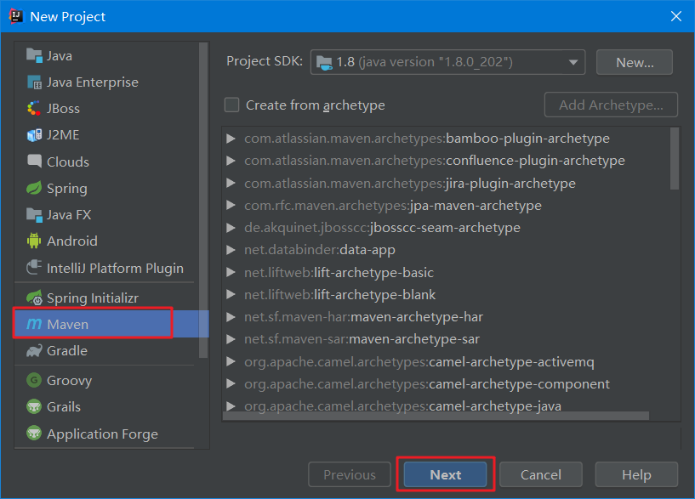This screenshot has height=499, width=695.
Task: Click the Groovy green G icon
Action: tap(34, 380)
